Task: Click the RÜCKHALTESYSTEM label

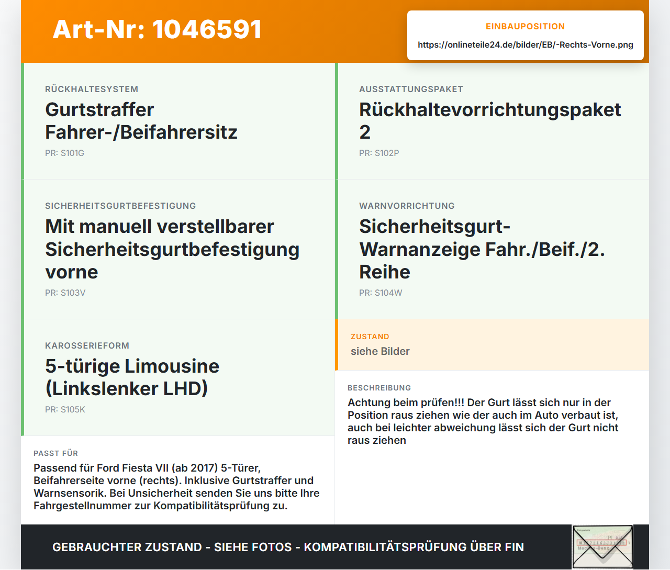Action: pos(92,89)
